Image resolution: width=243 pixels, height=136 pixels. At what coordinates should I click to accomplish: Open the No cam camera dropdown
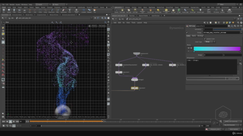[x=102, y=26]
